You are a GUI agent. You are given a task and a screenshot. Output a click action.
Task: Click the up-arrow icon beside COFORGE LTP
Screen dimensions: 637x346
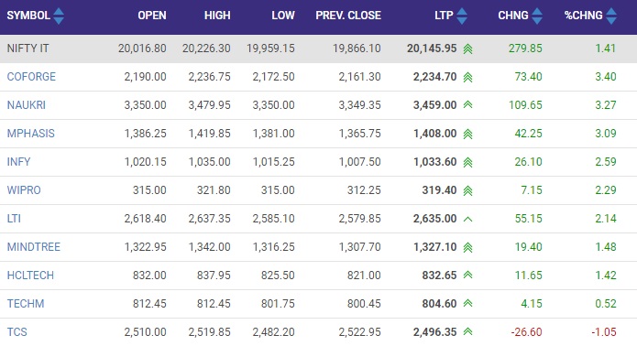[468, 77]
